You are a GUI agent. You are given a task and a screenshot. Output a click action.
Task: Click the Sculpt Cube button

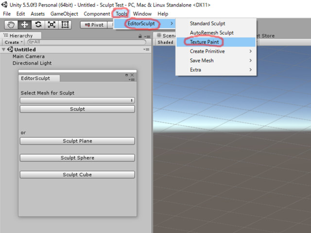(x=77, y=175)
